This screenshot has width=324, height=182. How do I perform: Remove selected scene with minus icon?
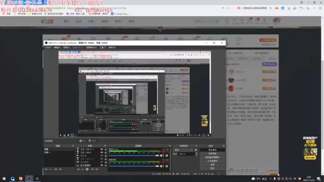tap(50, 169)
